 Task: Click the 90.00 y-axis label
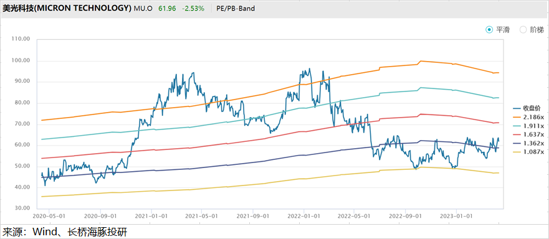(x=22, y=82)
